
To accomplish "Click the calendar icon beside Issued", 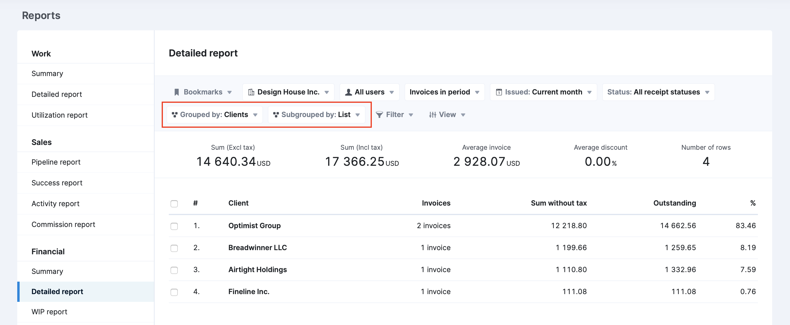I will (499, 92).
